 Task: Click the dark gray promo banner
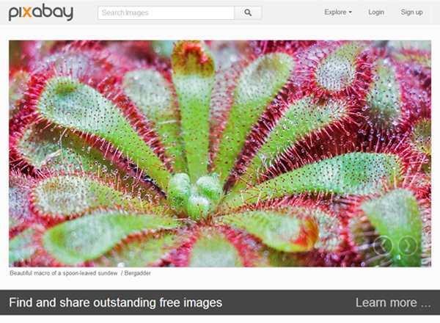tap(220, 302)
